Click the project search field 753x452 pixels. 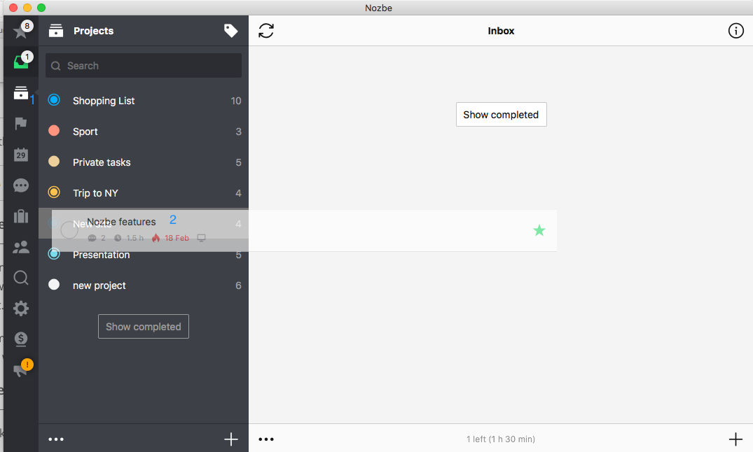click(144, 65)
